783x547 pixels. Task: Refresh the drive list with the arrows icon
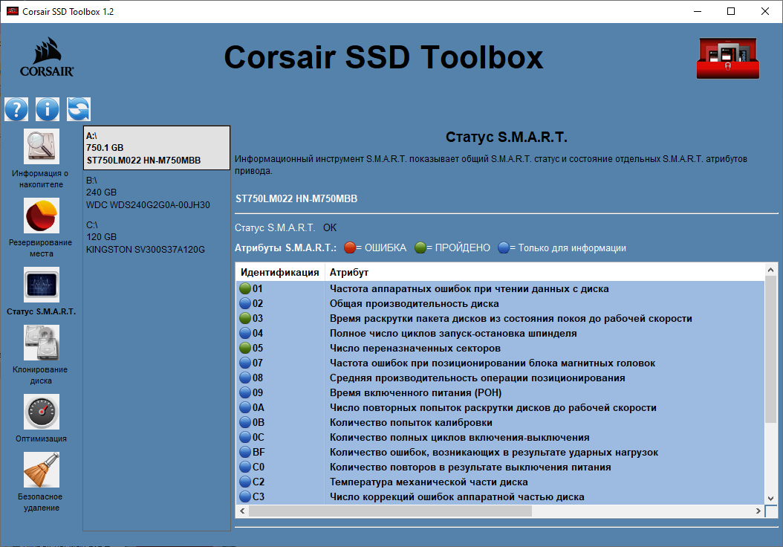(x=79, y=109)
